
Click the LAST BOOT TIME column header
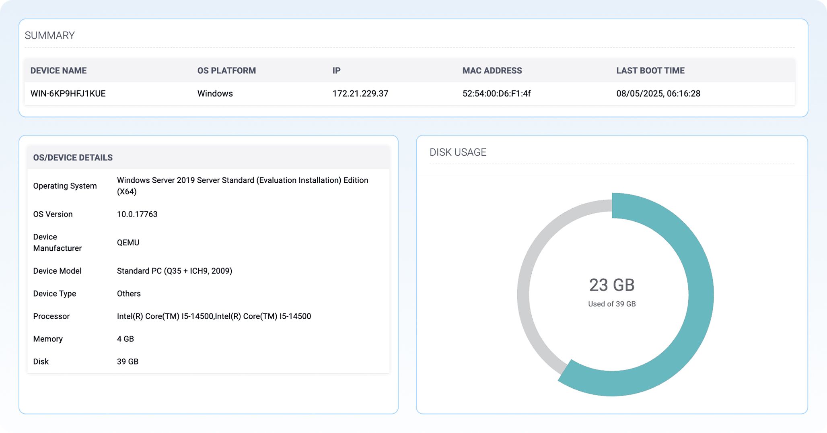coord(650,70)
